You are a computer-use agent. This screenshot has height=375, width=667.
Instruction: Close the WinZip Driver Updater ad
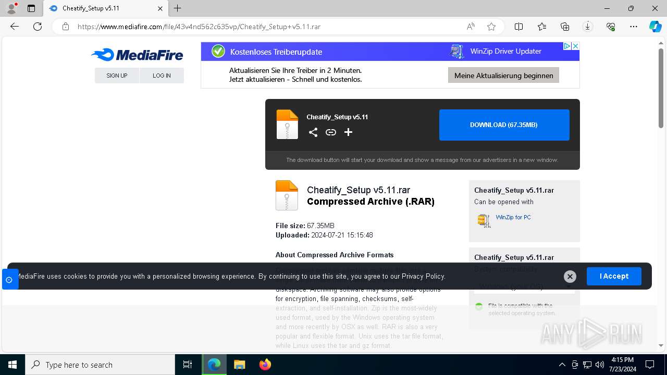(575, 46)
